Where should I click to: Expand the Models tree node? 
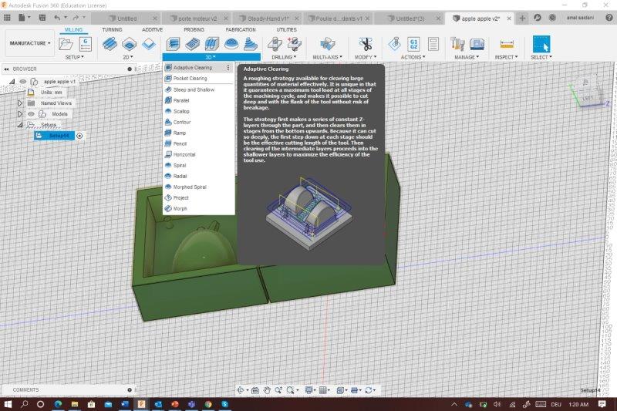(20, 114)
